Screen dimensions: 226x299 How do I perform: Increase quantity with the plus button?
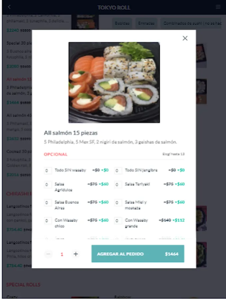pos(76,254)
